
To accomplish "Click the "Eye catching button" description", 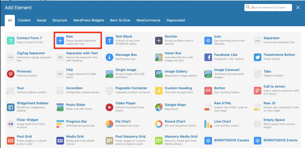I will point(227,92).
